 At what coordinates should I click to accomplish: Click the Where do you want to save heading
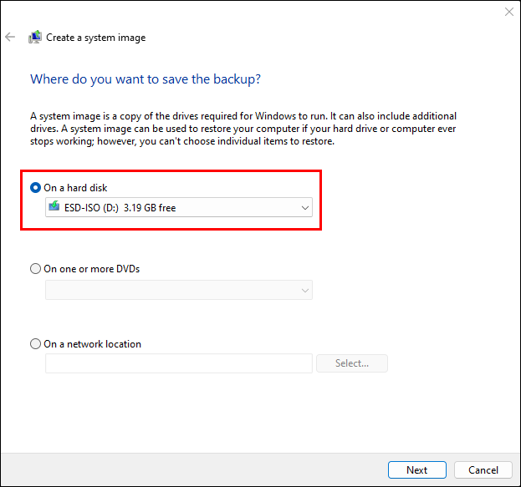pyautogui.click(x=146, y=79)
